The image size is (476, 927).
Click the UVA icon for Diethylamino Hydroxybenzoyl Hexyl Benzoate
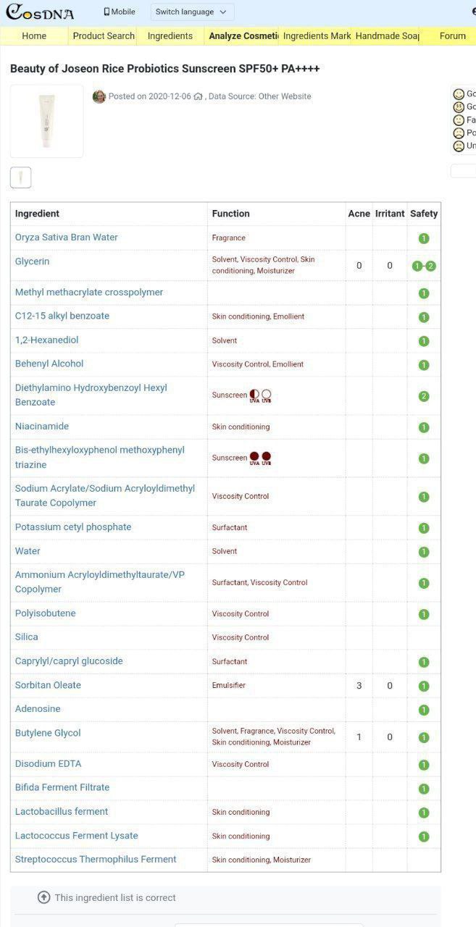254,395
